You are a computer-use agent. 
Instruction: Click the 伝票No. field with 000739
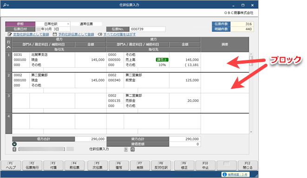pyautogui.click(x=147, y=29)
